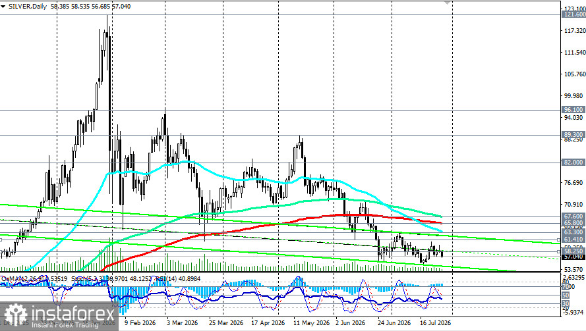Click the 2 Jun 2026 date label

pos(350,323)
